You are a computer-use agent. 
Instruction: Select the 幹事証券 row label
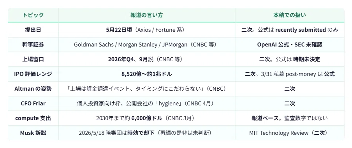pyautogui.click(x=33, y=45)
